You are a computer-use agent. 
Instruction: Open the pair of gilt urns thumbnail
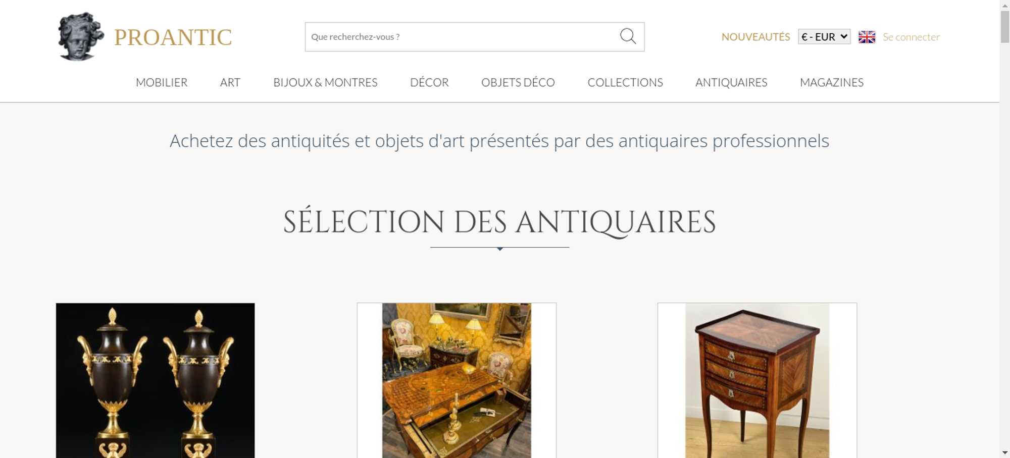point(155,380)
